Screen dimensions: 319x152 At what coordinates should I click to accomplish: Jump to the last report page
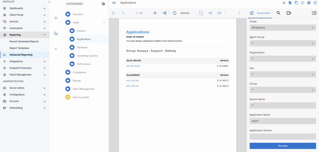click(164, 13)
